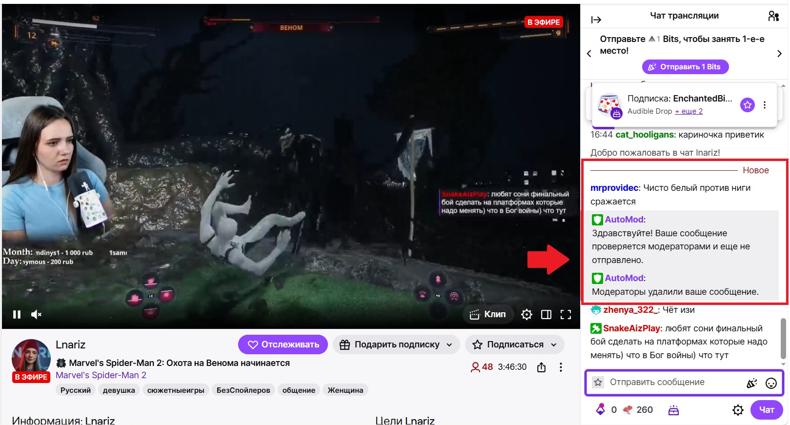
Task: Open the Lnariz channel avatar
Action: tap(31, 359)
